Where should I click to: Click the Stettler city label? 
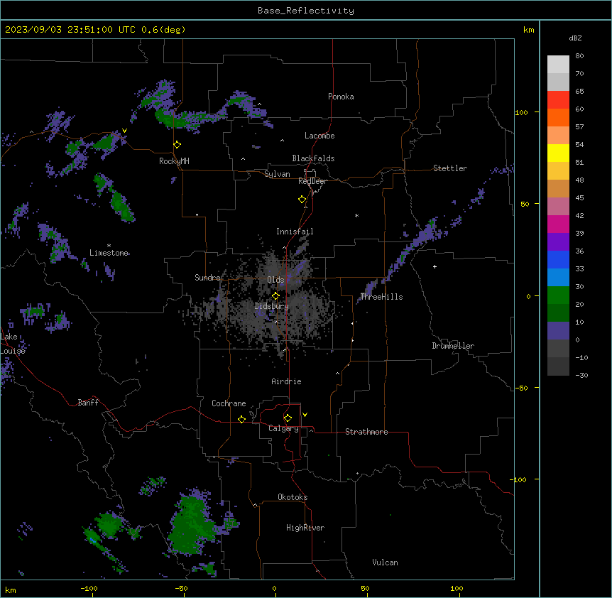coord(450,168)
